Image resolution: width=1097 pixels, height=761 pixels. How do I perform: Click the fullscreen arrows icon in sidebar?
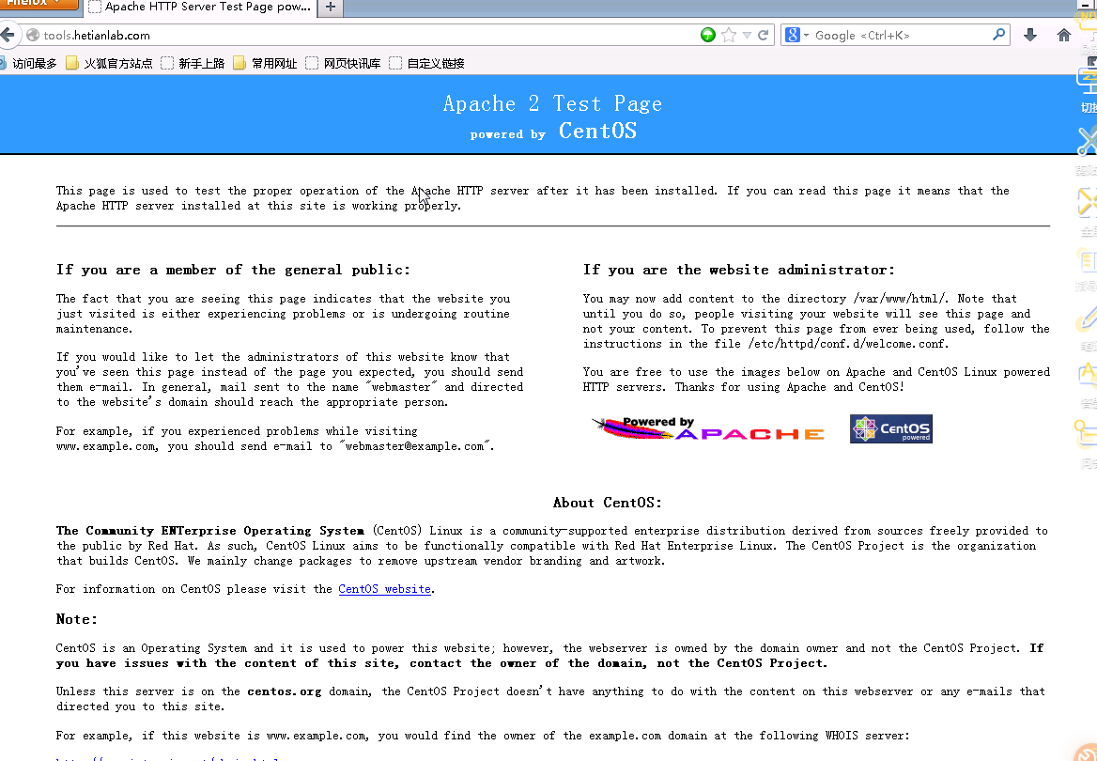coord(1088,202)
